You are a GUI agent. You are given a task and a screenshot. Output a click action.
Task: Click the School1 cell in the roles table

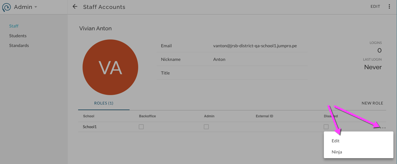pos(90,127)
